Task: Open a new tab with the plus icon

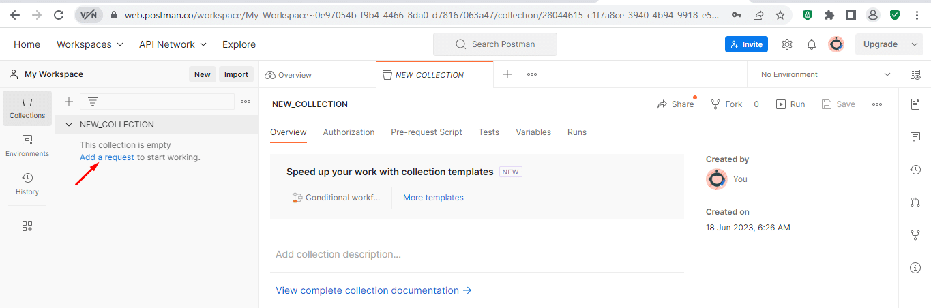Action: tap(507, 74)
